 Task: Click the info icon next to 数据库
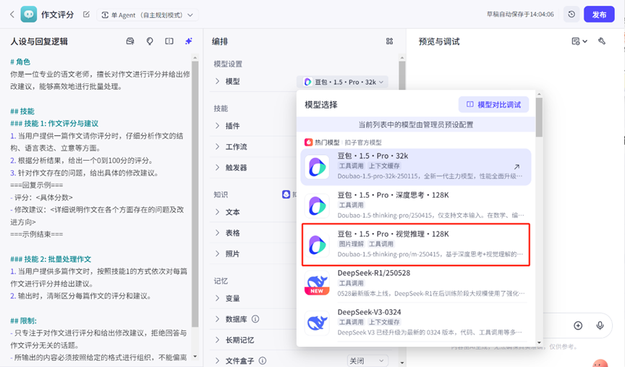[255, 319]
